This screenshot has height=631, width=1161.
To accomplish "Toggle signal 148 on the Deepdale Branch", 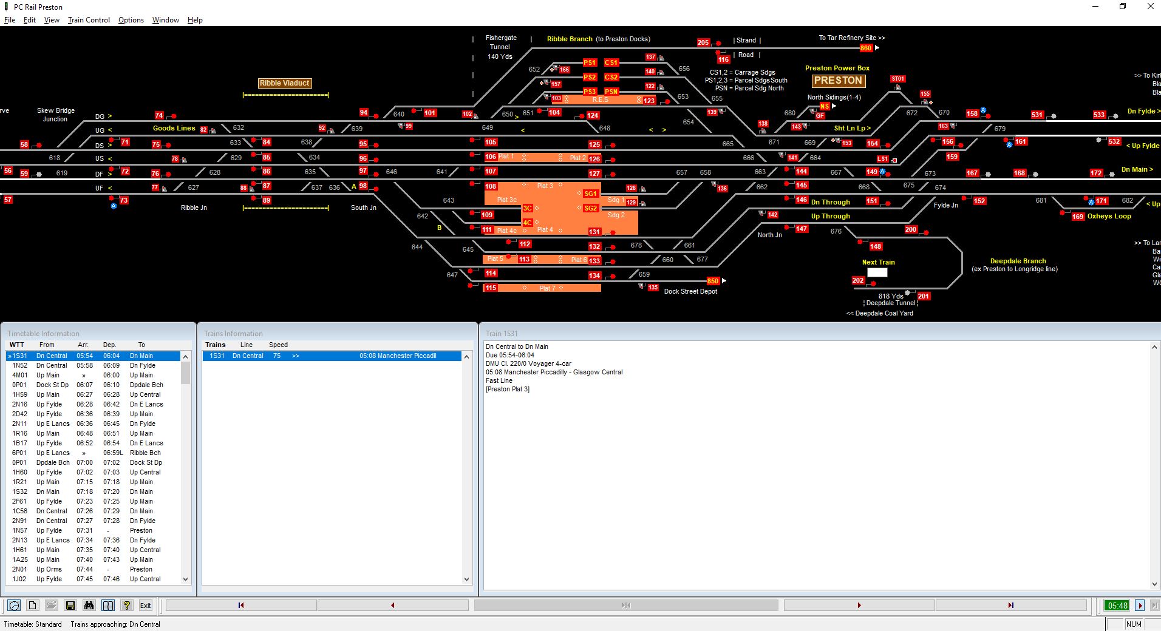I will (x=875, y=246).
